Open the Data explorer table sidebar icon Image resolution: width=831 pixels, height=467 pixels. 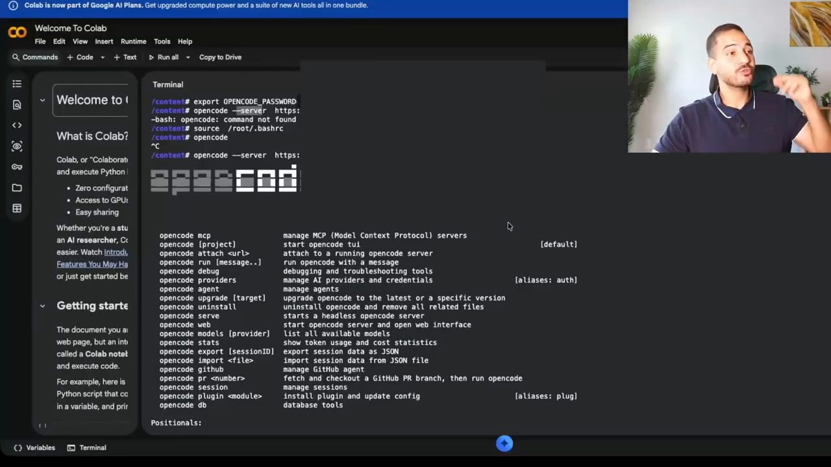pyautogui.click(x=17, y=208)
